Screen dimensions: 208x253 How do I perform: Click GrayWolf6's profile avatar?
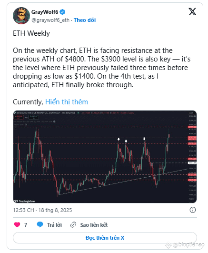coord(21,16)
